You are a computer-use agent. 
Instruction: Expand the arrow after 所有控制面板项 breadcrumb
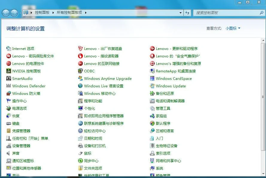[x=86, y=13]
